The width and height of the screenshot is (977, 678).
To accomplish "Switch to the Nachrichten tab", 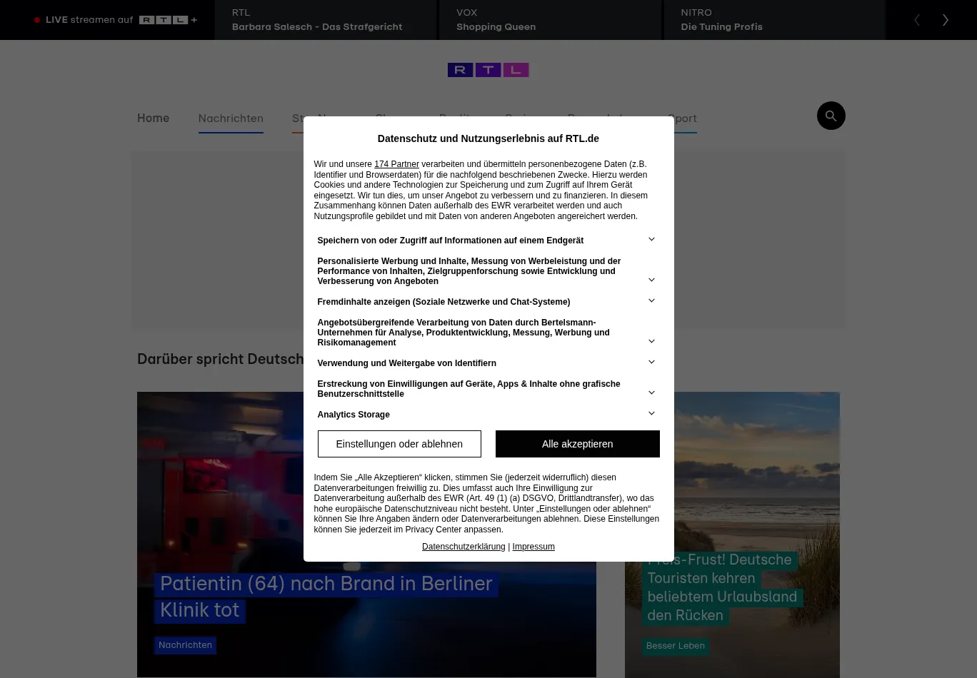I will pyautogui.click(x=230, y=118).
